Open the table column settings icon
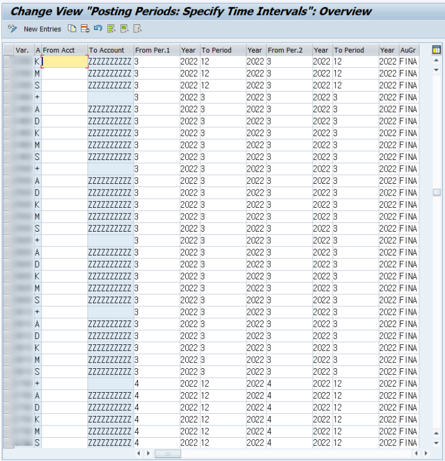Viewport: 445px width, 461px height. coord(436,50)
